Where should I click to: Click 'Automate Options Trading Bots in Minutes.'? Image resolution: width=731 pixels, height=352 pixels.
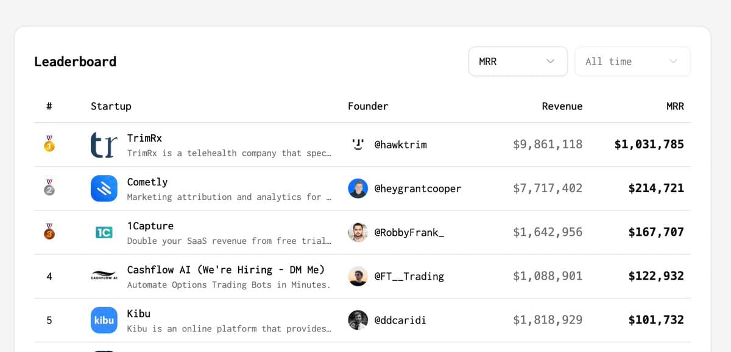[x=229, y=285]
